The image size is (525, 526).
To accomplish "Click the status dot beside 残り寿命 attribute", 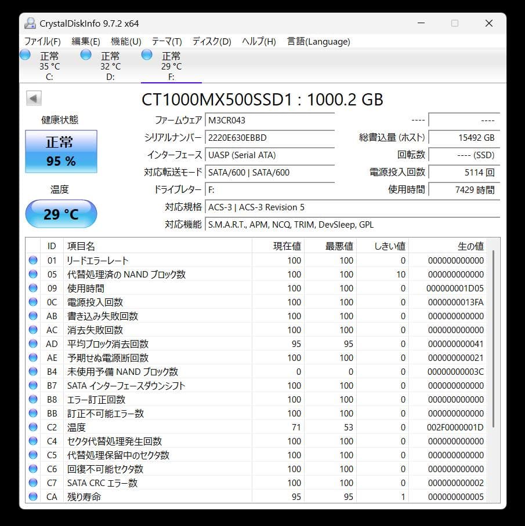I will (33, 496).
